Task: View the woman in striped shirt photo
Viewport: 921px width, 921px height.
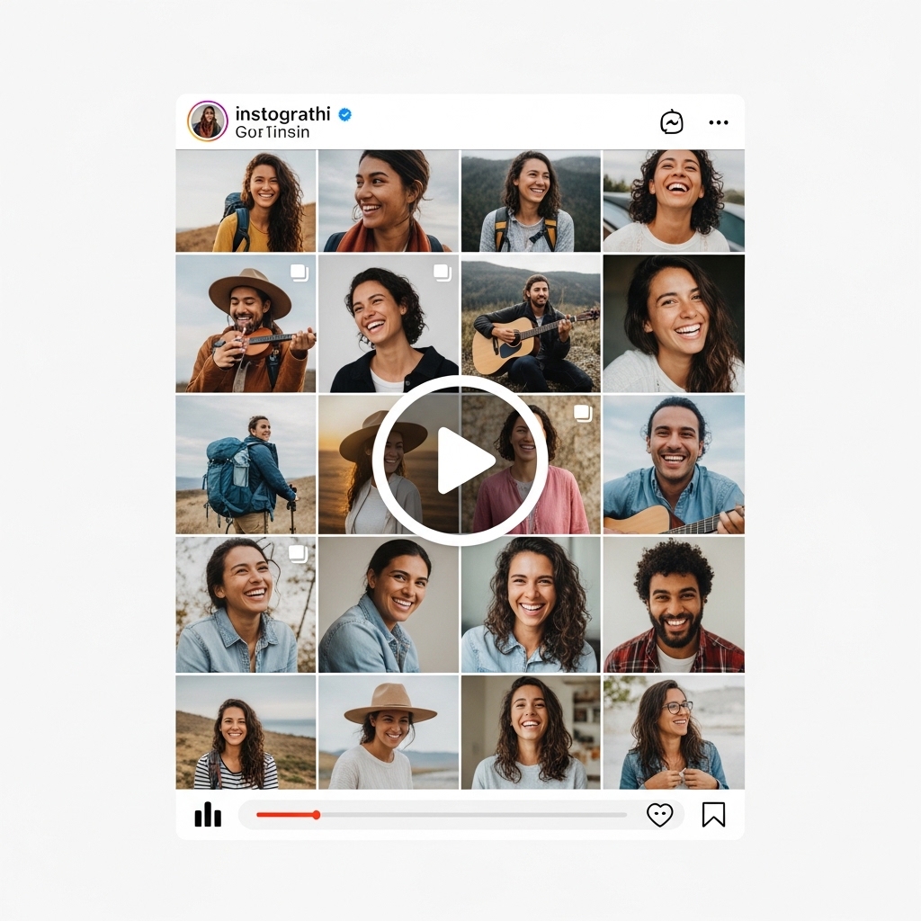Action: (246, 733)
